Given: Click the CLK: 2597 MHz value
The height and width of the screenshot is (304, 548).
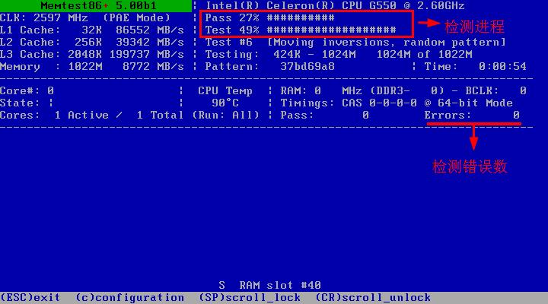Looking at the screenshot, I should click(43, 18).
